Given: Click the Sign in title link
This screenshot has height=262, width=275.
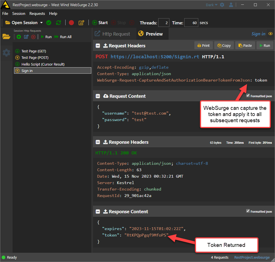Looking at the screenshot, I should [x=258, y=34].
